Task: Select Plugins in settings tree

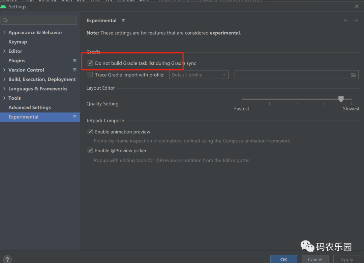Action: (17, 61)
